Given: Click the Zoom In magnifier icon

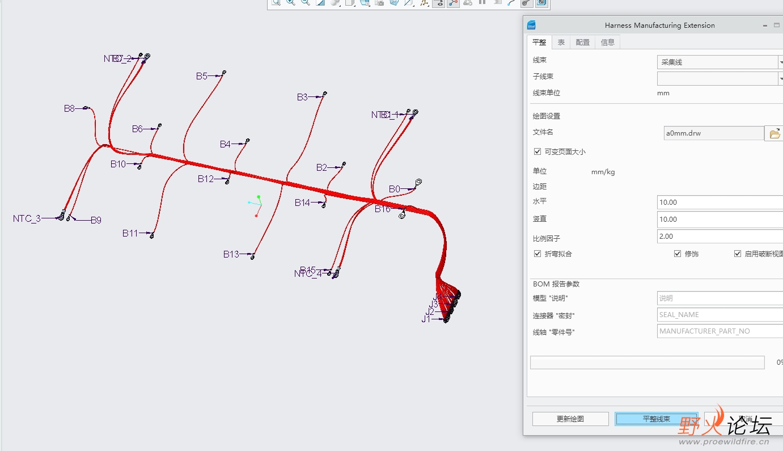Looking at the screenshot, I should [x=290, y=3].
